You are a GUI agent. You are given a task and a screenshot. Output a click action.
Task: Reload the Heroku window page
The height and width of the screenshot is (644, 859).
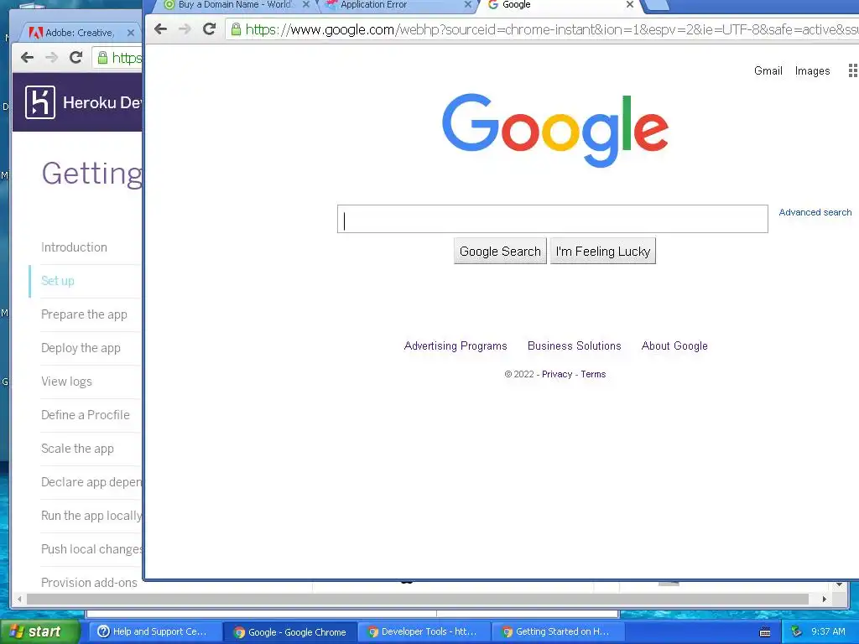76,57
